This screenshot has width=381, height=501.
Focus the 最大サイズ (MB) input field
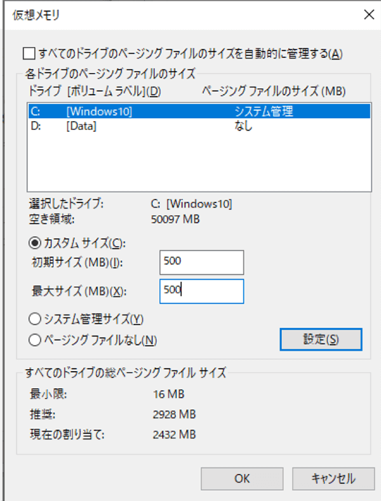coord(202,291)
